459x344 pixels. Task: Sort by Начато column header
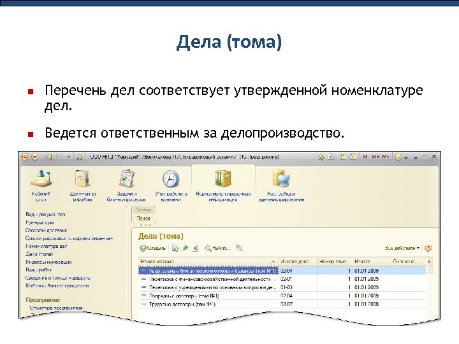point(372,262)
